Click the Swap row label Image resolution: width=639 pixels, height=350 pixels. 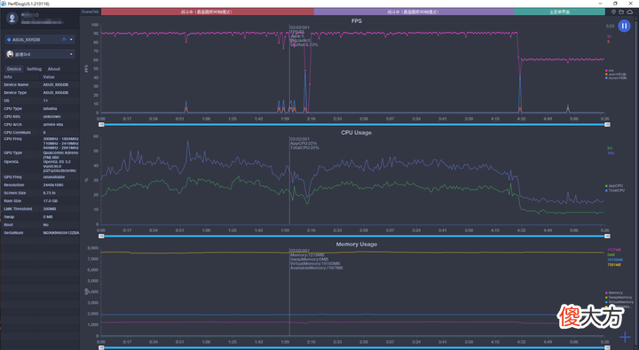[x=9, y=216]
